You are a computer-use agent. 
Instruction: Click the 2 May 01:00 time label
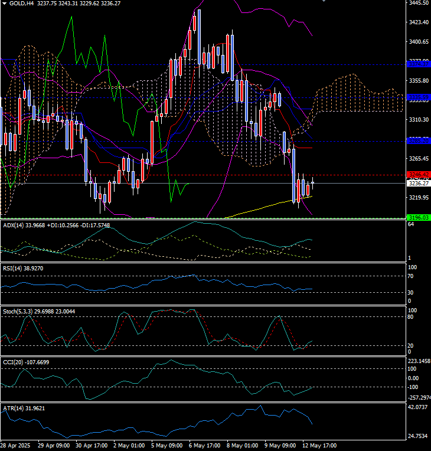(x=129, y=446)
